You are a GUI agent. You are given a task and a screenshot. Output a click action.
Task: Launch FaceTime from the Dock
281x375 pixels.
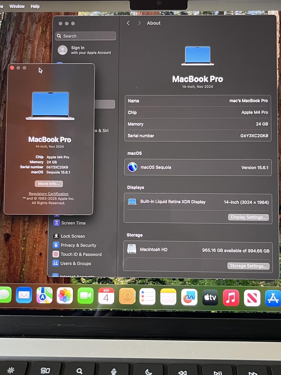click(86, 296)
